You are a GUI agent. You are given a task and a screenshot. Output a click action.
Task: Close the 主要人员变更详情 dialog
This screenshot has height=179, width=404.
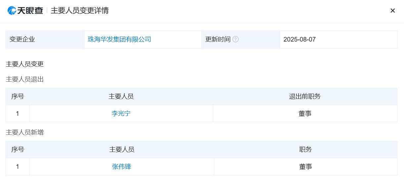(393, 11)
